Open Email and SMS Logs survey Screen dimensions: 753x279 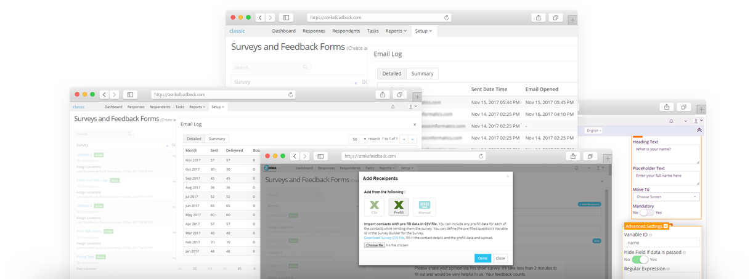[92, 180]
